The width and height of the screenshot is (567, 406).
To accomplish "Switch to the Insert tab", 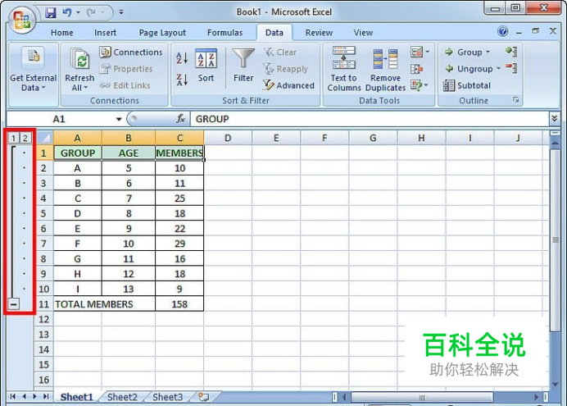I will click(x=105, y=33).
